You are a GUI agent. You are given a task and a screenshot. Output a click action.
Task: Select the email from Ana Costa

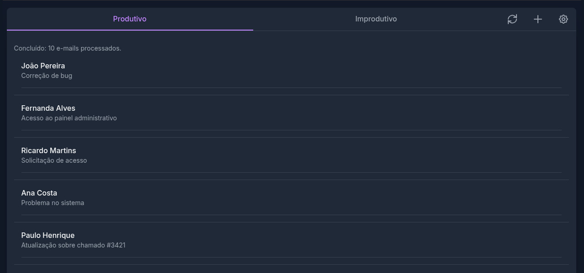(39, 193)
